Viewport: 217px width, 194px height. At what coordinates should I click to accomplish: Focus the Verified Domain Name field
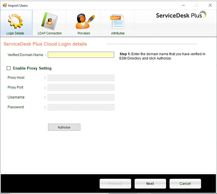pos(81,55)
